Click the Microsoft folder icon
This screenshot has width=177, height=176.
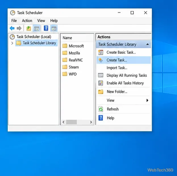[65, 46]
